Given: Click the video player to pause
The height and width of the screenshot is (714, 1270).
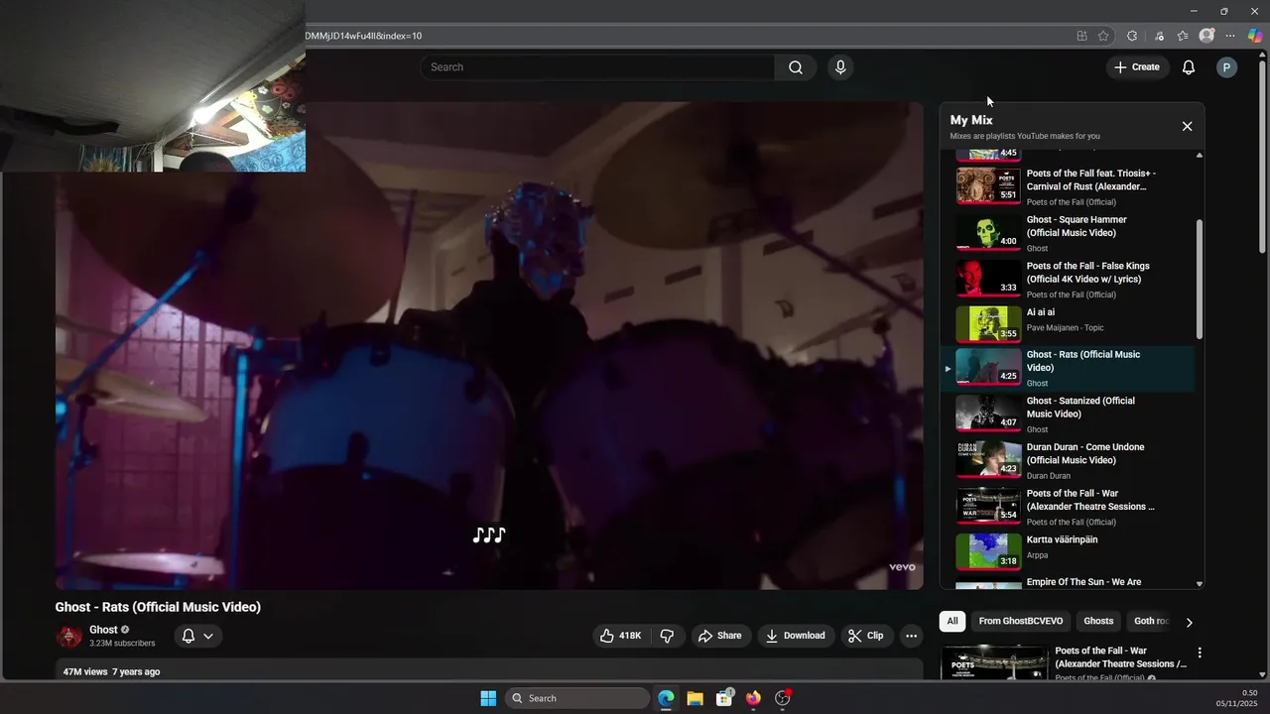Looking at the screenshot, I should coord(489,345).
